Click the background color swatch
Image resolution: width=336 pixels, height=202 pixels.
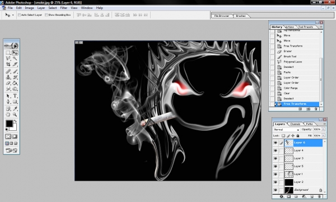pos(14,128)
